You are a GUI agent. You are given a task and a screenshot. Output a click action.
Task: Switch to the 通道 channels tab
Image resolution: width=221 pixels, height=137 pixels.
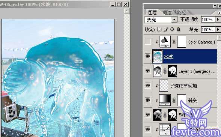[x=167, y=12]
